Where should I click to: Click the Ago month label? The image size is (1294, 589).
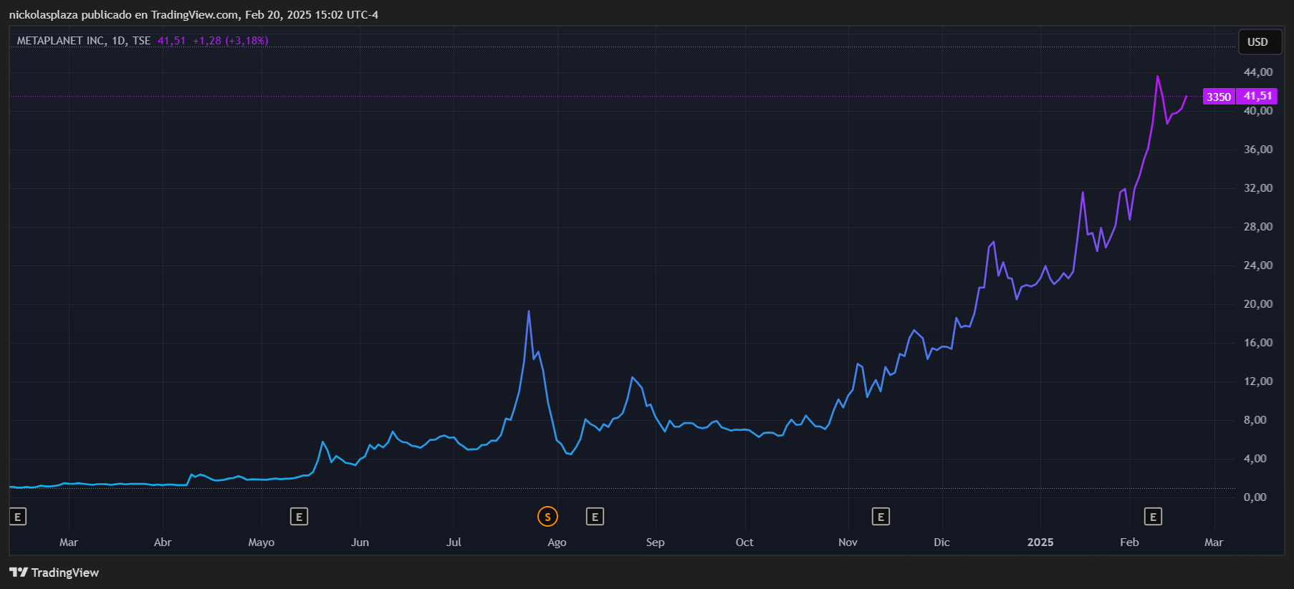click(557, 542)
